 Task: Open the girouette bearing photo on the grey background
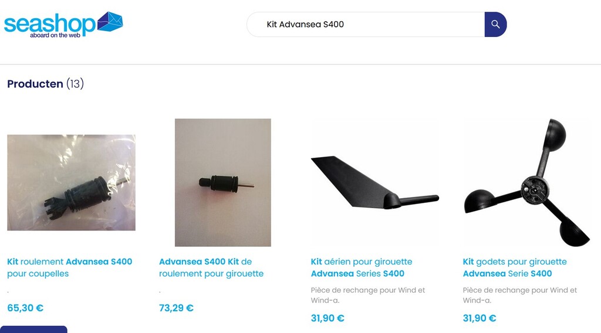coord(222,182)
